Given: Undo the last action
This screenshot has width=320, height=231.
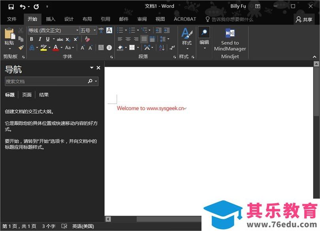Looking at the screenshot, I should [x=23, y=7].
